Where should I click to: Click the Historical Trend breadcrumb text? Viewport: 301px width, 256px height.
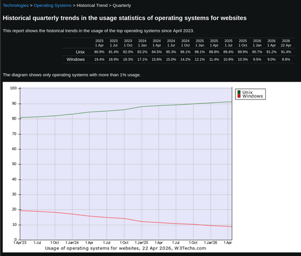pyautogui.click(x=92, y=5)
